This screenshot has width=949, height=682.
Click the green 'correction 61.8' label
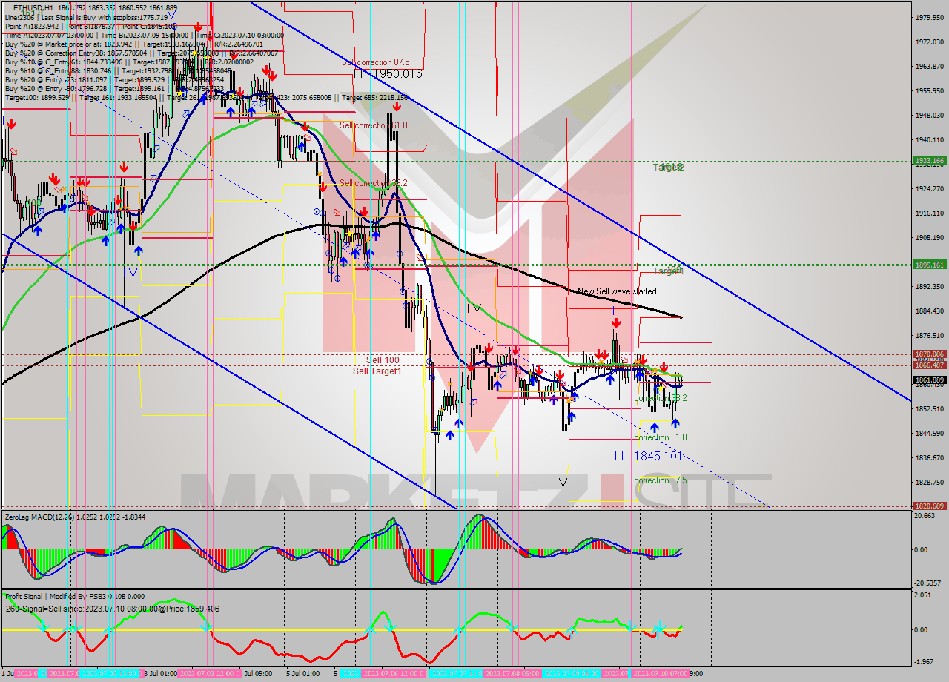tap(660, 437)
